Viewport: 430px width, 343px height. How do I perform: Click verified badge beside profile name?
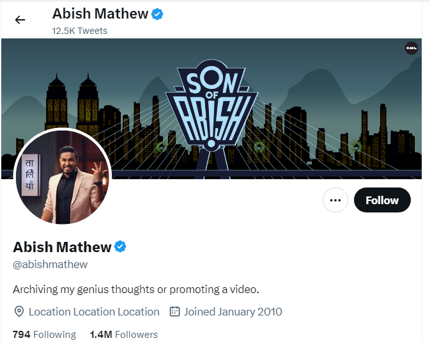point(121,246)
